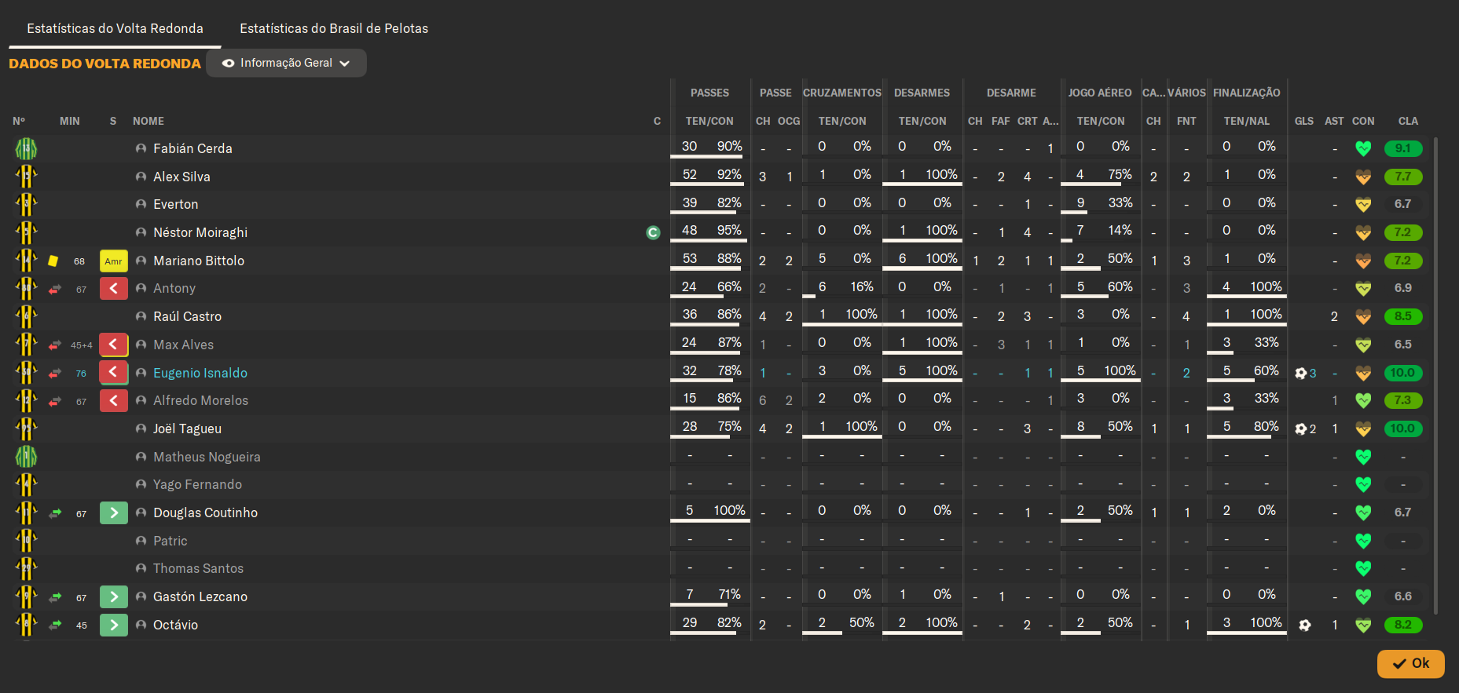Click the person icon beside Everton
Viewport: 1459px width, 693px height.
pos(141,204)
